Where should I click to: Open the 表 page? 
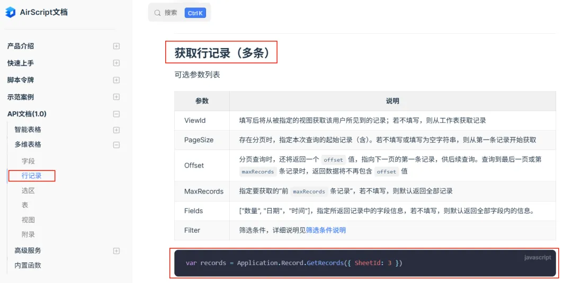[x=25, y=205]
